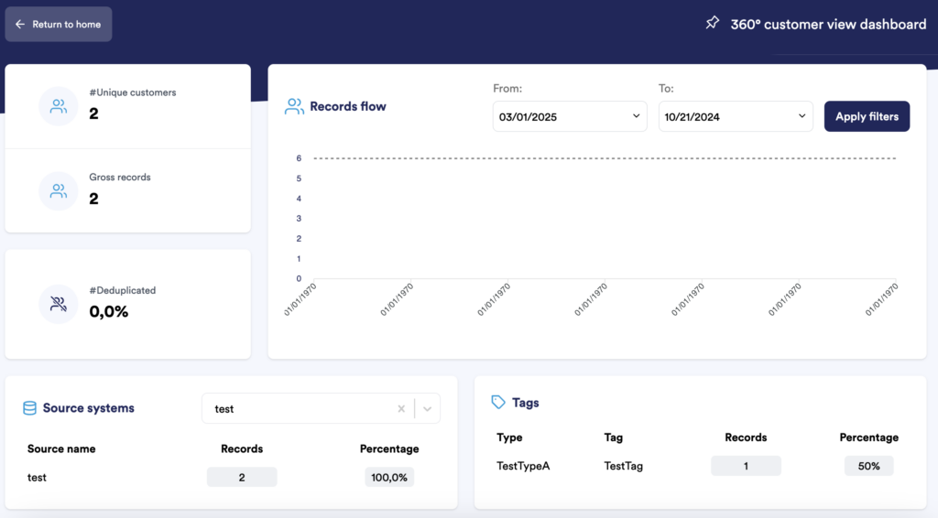Click the Source systems database icon
Viewport: 938px width, 518px height.
[29, 408]
